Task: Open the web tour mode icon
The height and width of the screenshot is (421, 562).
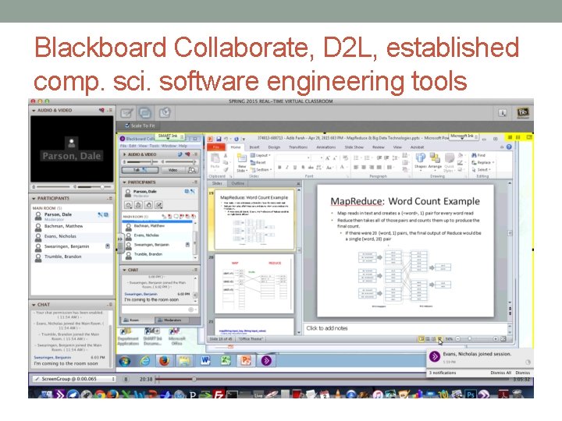Action: [x=165, y=113]
